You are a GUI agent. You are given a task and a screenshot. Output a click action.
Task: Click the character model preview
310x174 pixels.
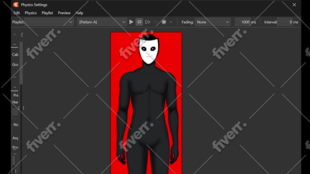[x=146, y=103]
